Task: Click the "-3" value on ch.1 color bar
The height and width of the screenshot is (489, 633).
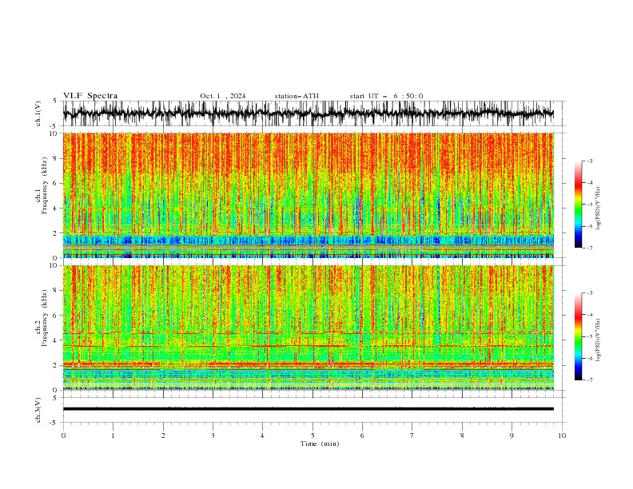Action: 590,161
